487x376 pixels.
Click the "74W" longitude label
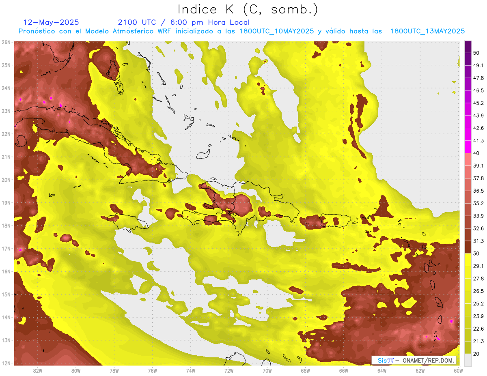(191, 370)
